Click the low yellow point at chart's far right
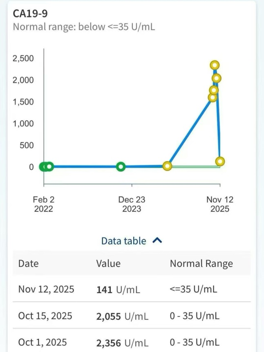Screen dimensions: 264x352 click(220, 161)
